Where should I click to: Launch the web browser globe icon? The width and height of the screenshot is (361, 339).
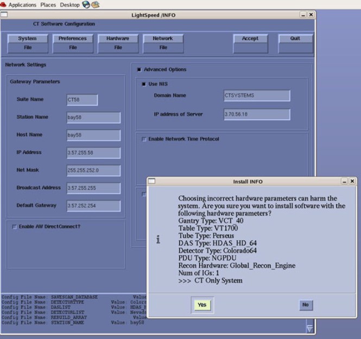pyautogui.click(x=86, y=5)
